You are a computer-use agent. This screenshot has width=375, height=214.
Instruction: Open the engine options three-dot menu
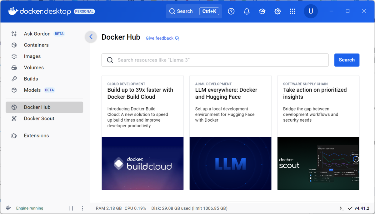click(x=82, y=208)
